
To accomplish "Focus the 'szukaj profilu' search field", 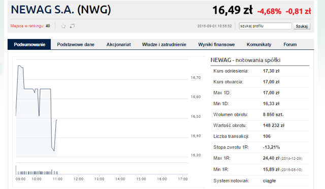I will (x=265, y=26).
